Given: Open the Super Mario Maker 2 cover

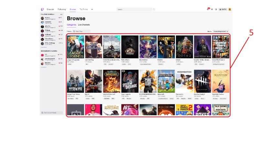Looking at the screenshot, I should [184, 110].
